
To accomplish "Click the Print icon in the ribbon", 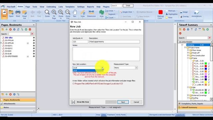I will coord(18,14).
